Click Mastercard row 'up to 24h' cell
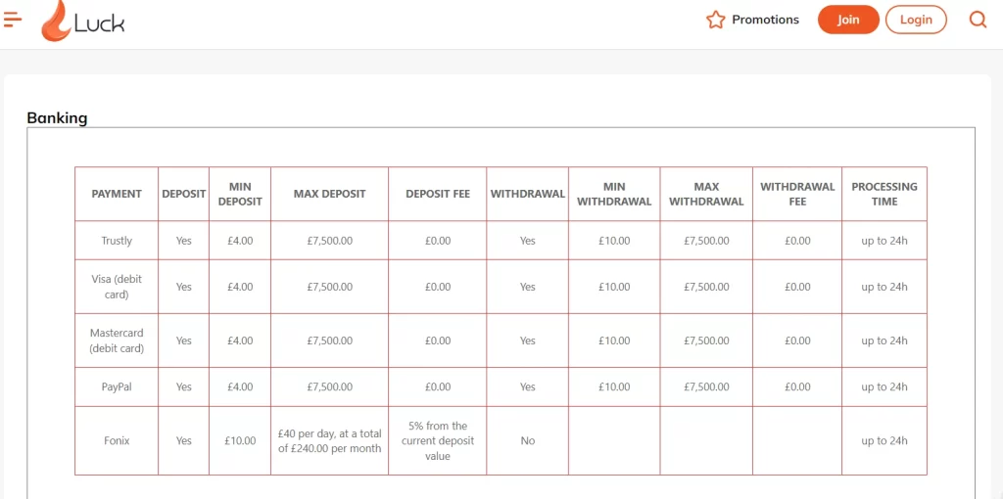 click(884, 340)
